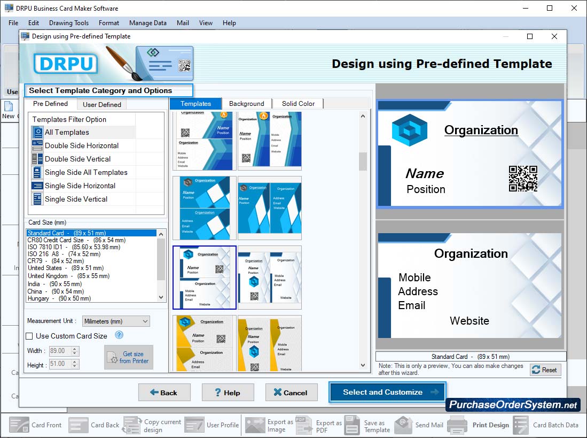Click the Single Side All Templates icon
The image size is (587, 438).
pyautogui.click(x=37, y=172)
